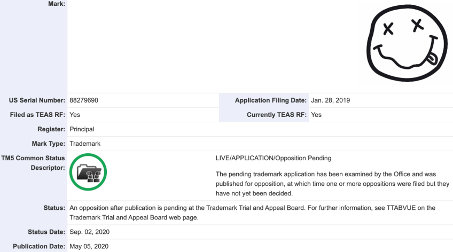This screenshot has width=453, height=252.
Task: Click the 'Mark Type:' label
Action: click(x=49, y=144)
